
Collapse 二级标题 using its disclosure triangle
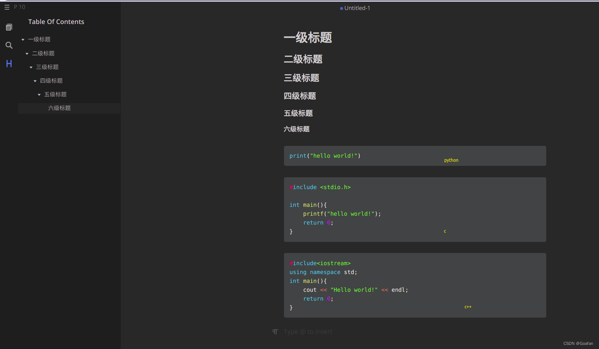[27, 53]
